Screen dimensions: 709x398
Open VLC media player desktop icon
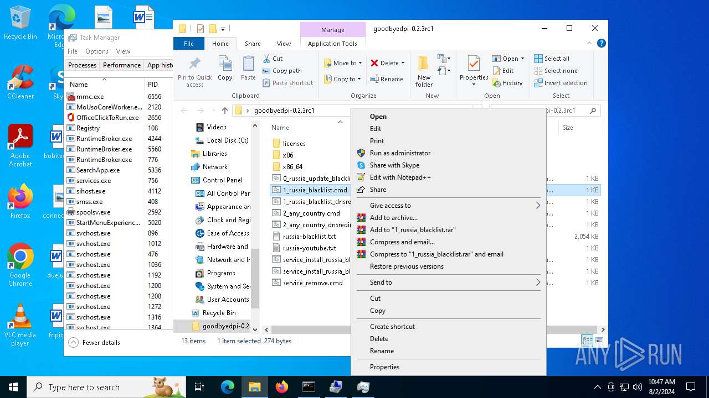[20, 325]
